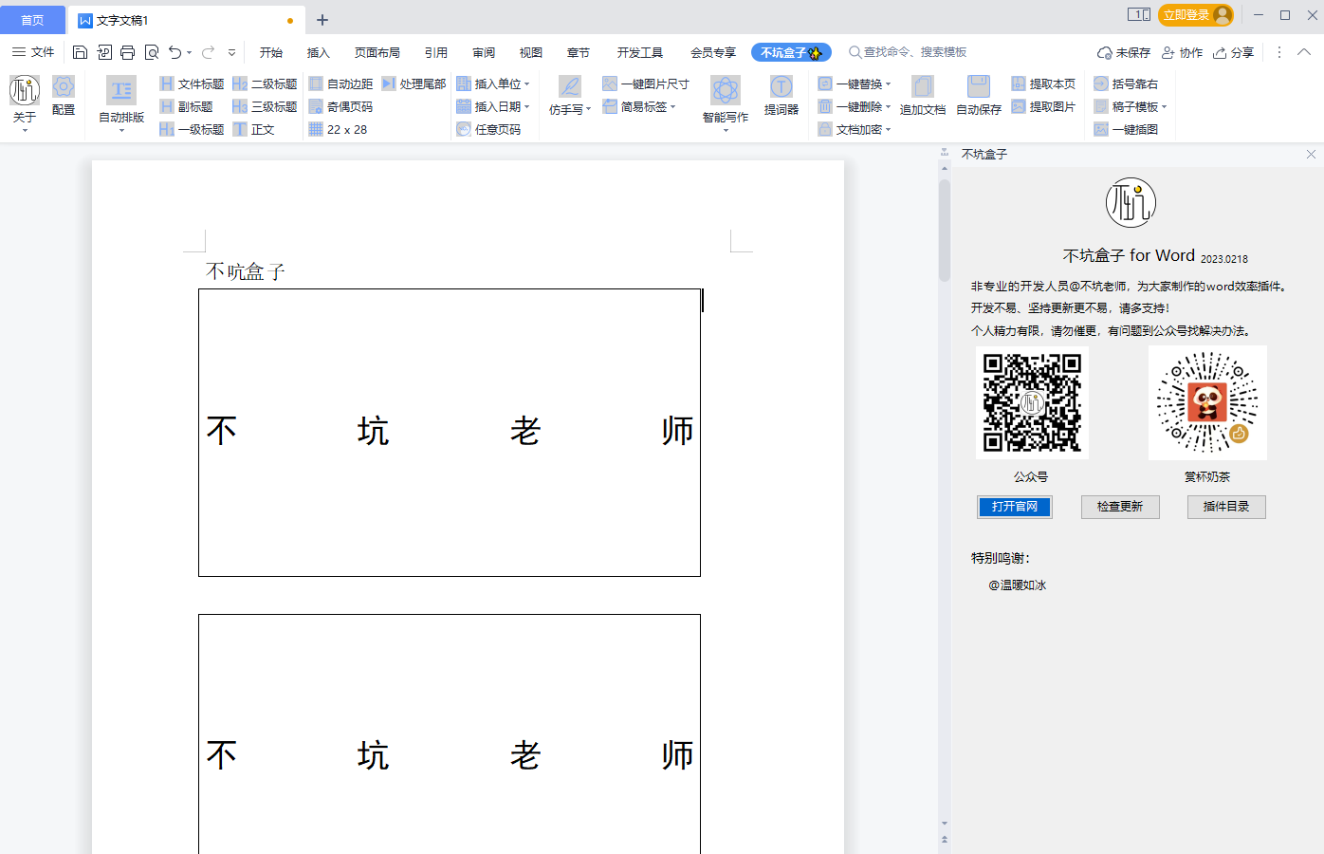1324x854 pixels.
Task: Open print preview icon
Action: click(x=152, y=52)
